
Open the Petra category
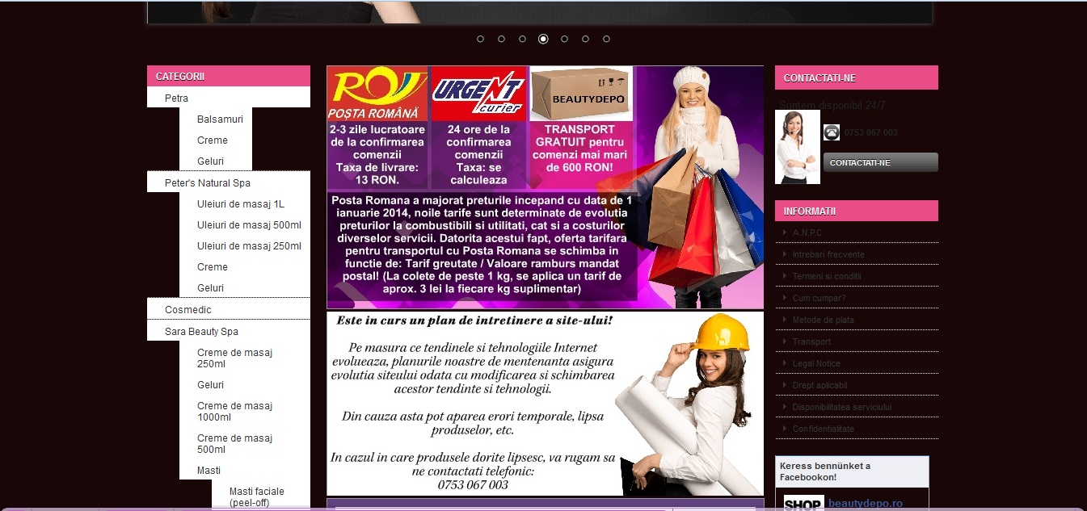click(176, 98)
